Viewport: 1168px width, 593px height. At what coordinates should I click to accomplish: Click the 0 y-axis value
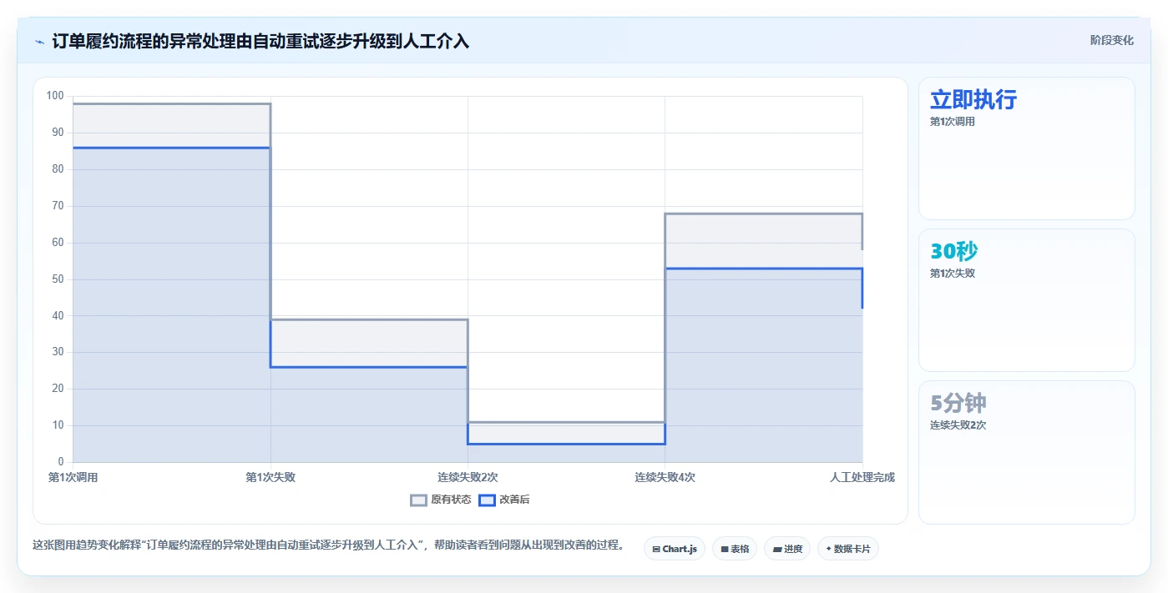[60, 462]
